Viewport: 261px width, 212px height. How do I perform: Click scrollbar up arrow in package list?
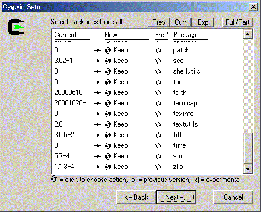(248, 34)
